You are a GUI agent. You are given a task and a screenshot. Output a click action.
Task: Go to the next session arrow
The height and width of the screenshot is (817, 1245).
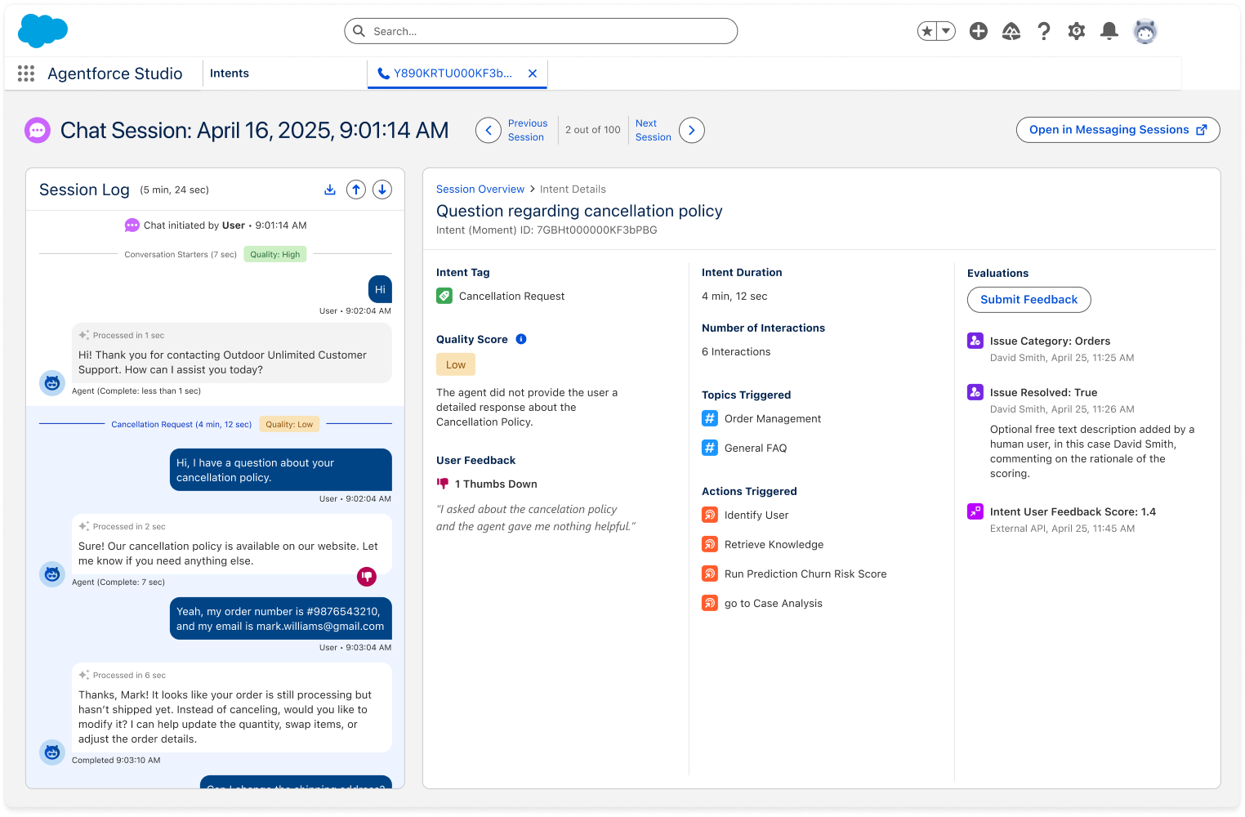(x=692, y=130)
